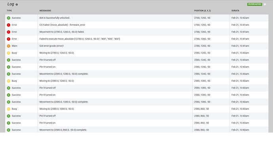Screen dimensions: 273x144
Task: Click 'Got error gcode (error)!' message
Action: click(x=51, y=46)
